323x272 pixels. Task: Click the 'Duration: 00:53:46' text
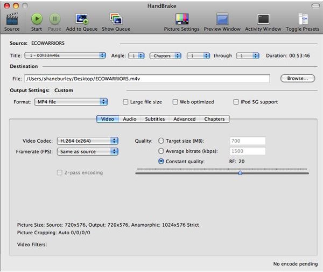pyautogui.click(x=288, y=55)
